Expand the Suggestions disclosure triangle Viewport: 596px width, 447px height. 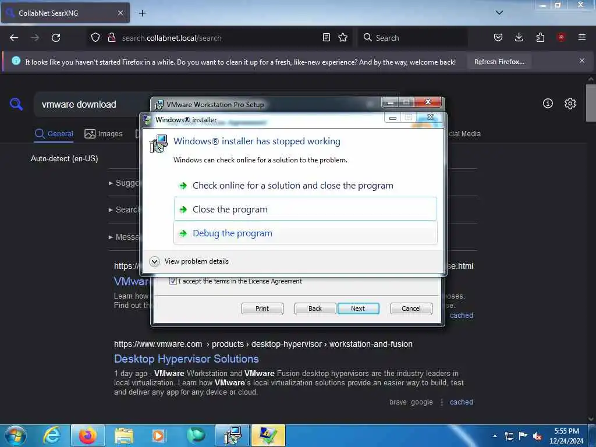(111, 183)
